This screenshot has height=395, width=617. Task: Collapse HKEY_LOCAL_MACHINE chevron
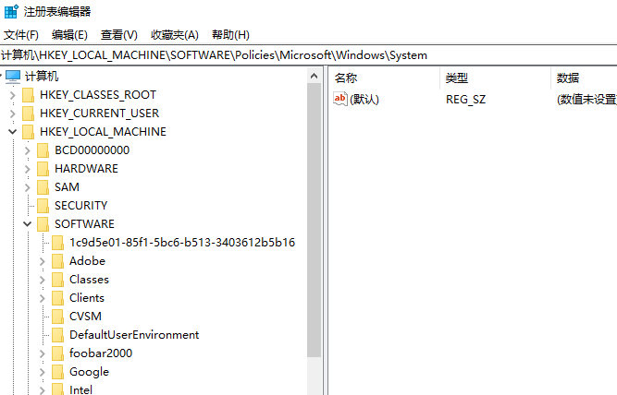(13, 132)
